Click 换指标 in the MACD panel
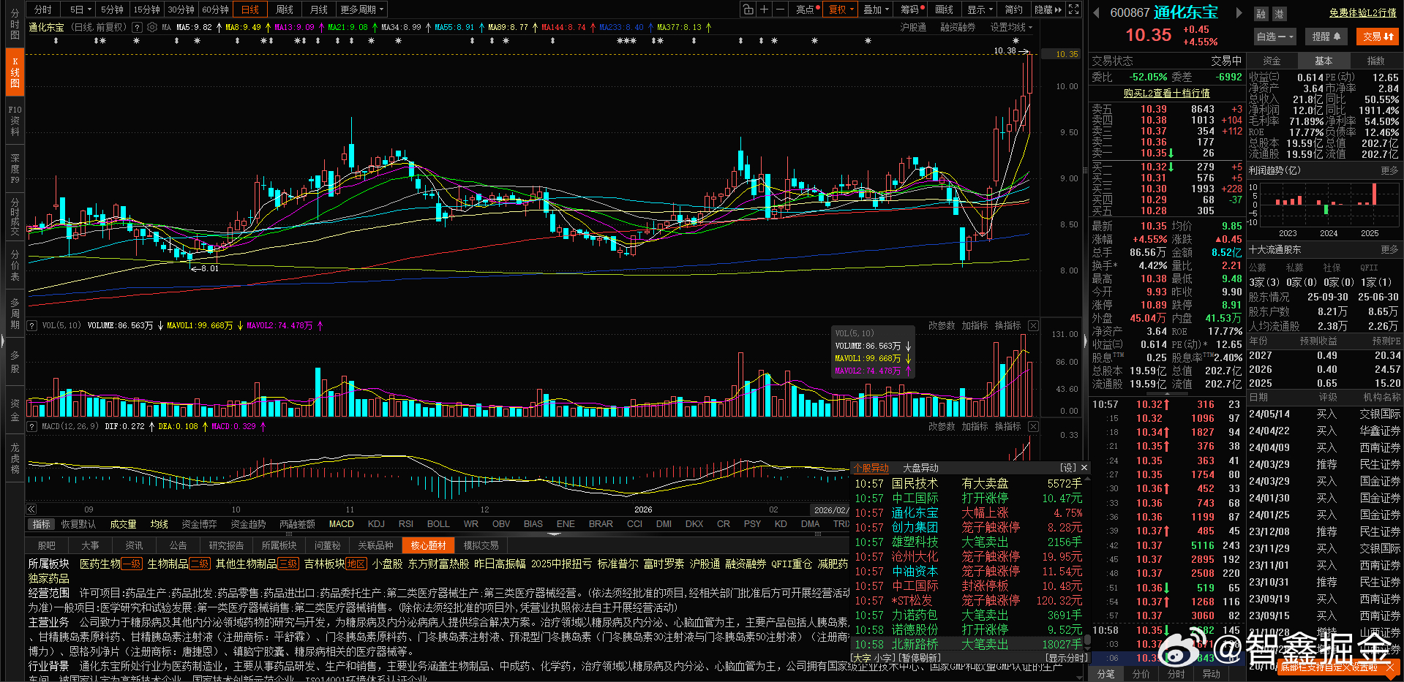 coord(1007,426)
